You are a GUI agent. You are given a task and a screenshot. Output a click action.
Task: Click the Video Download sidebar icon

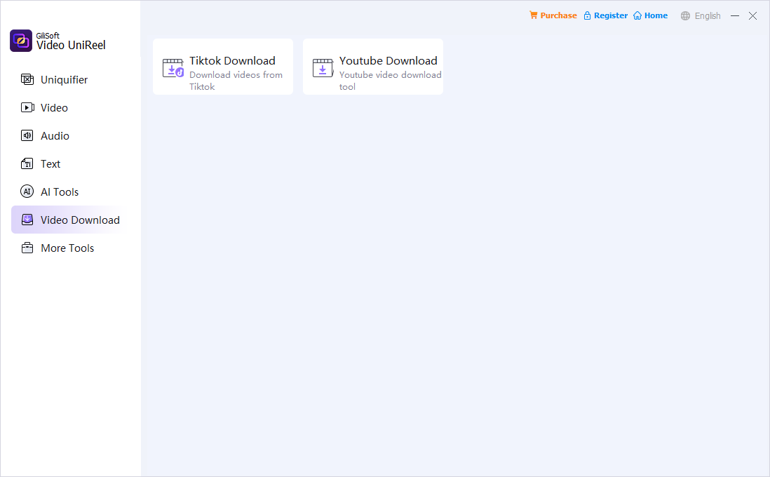click(x=27, y=220)
